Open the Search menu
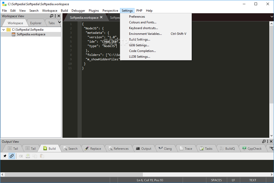The height and width of the screenshot is (183, 274). click(x=34, y=11)
